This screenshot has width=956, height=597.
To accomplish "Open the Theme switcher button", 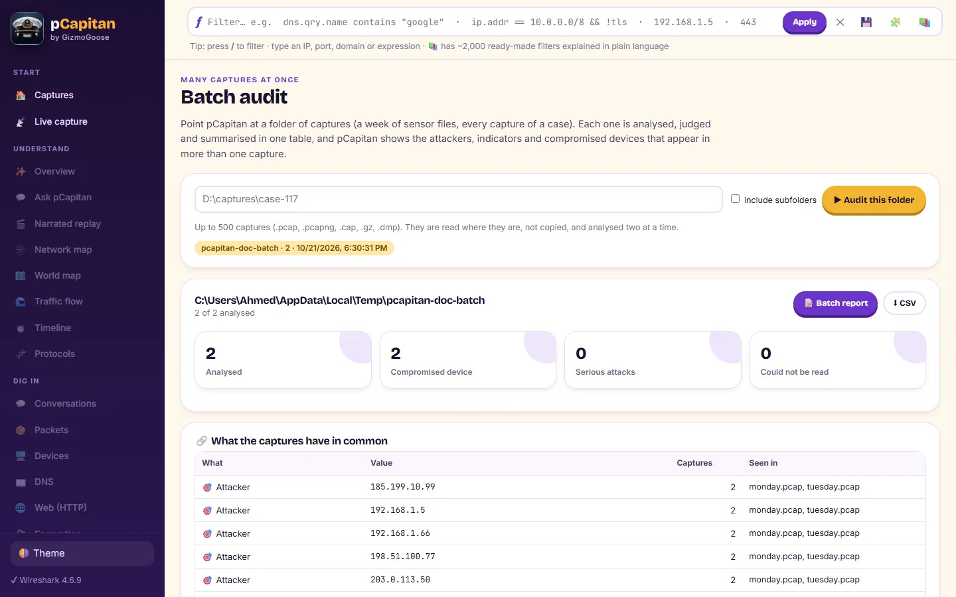I will [82, 553].
